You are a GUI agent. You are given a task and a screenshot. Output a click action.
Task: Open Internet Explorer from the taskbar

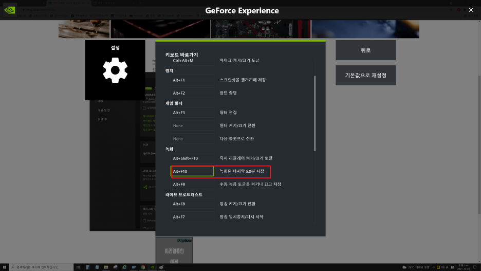pyautogui.click(x=124, y=267)
